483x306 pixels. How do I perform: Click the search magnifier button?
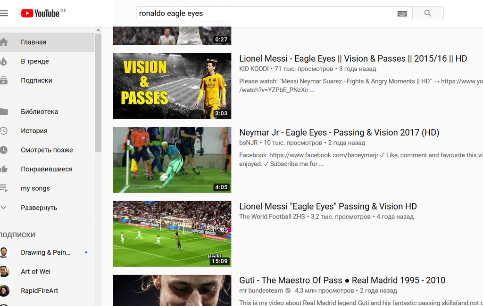coord(428,13)
